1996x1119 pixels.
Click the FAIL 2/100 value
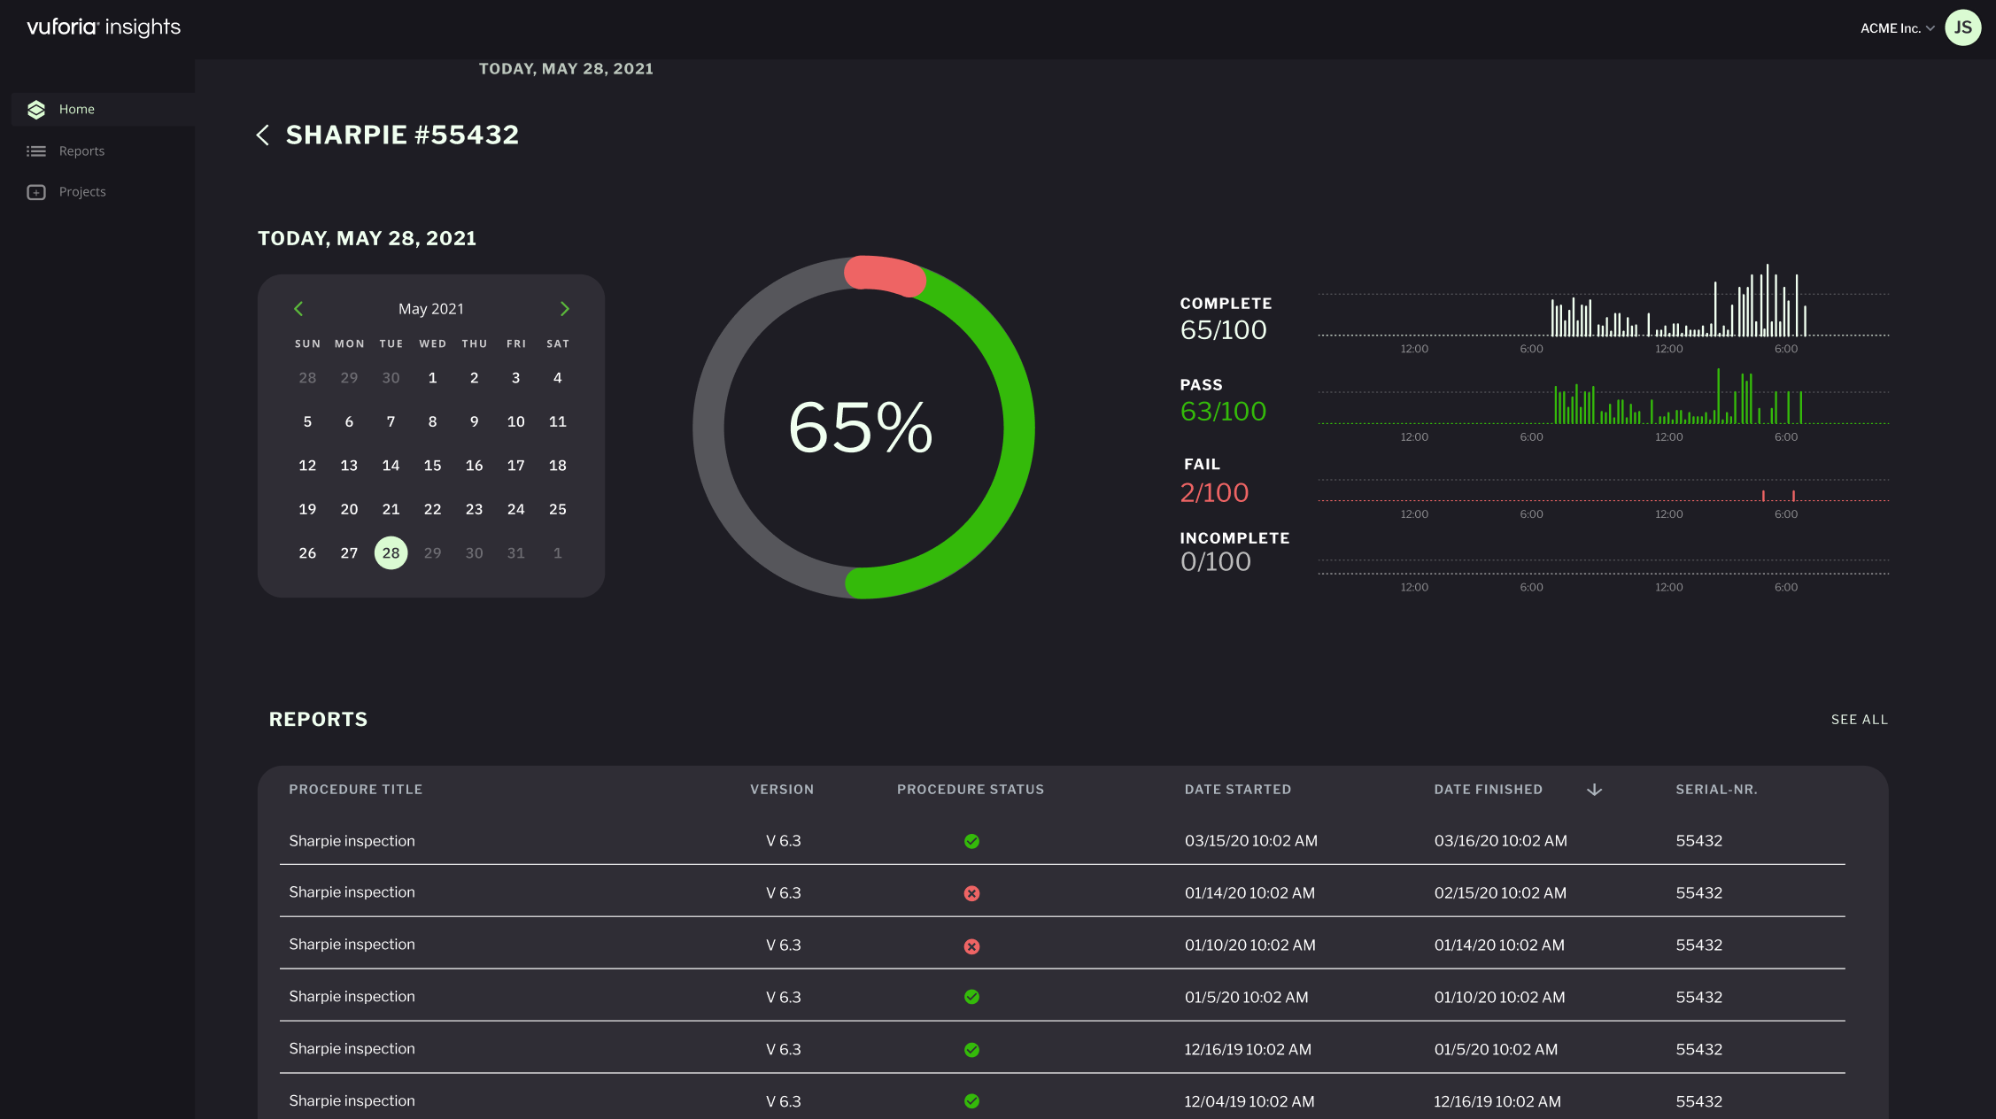click(x=1214, y=493)
